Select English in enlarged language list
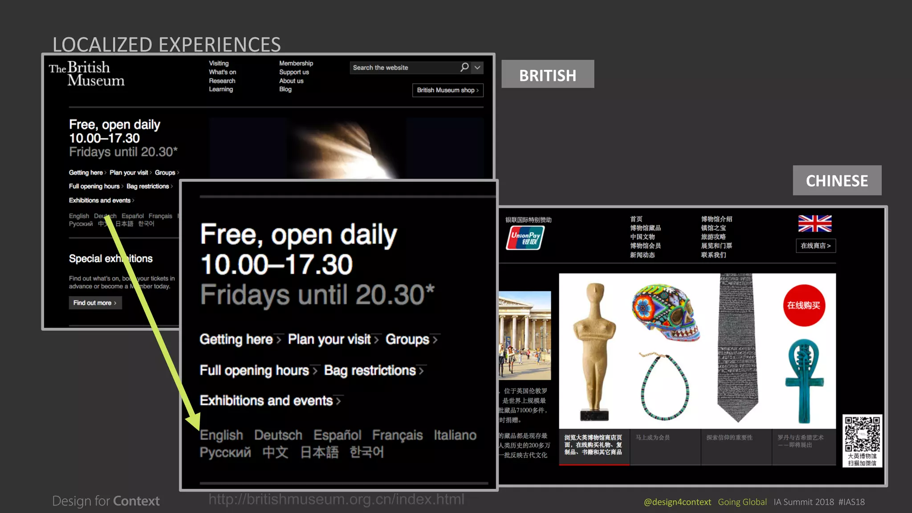Screen dimensions: 912x513 221,435
